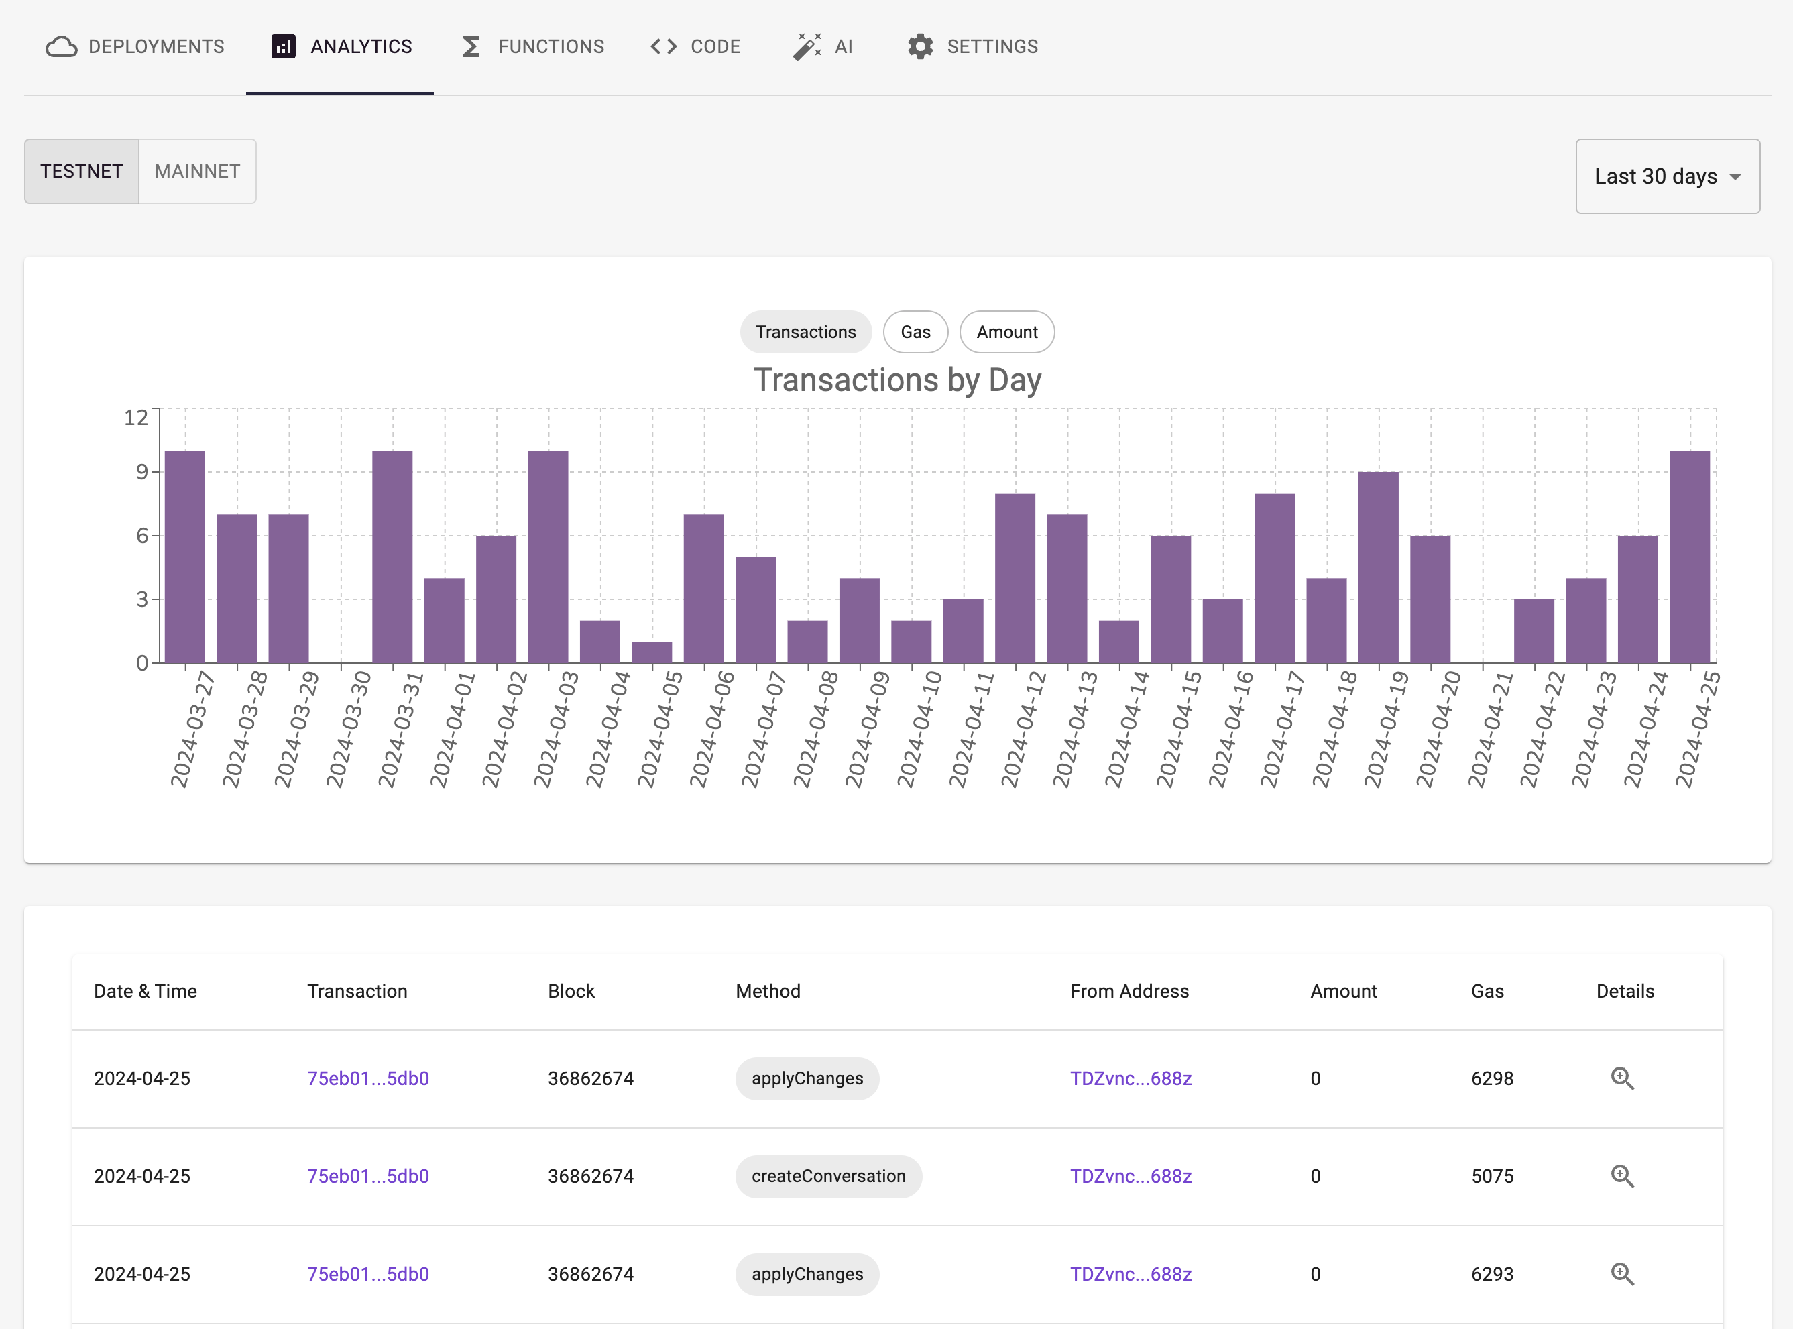Click the bar chart Analytics icon
The height and width of the screenshot is (1329, 1793).
click(x=283, y=47)
